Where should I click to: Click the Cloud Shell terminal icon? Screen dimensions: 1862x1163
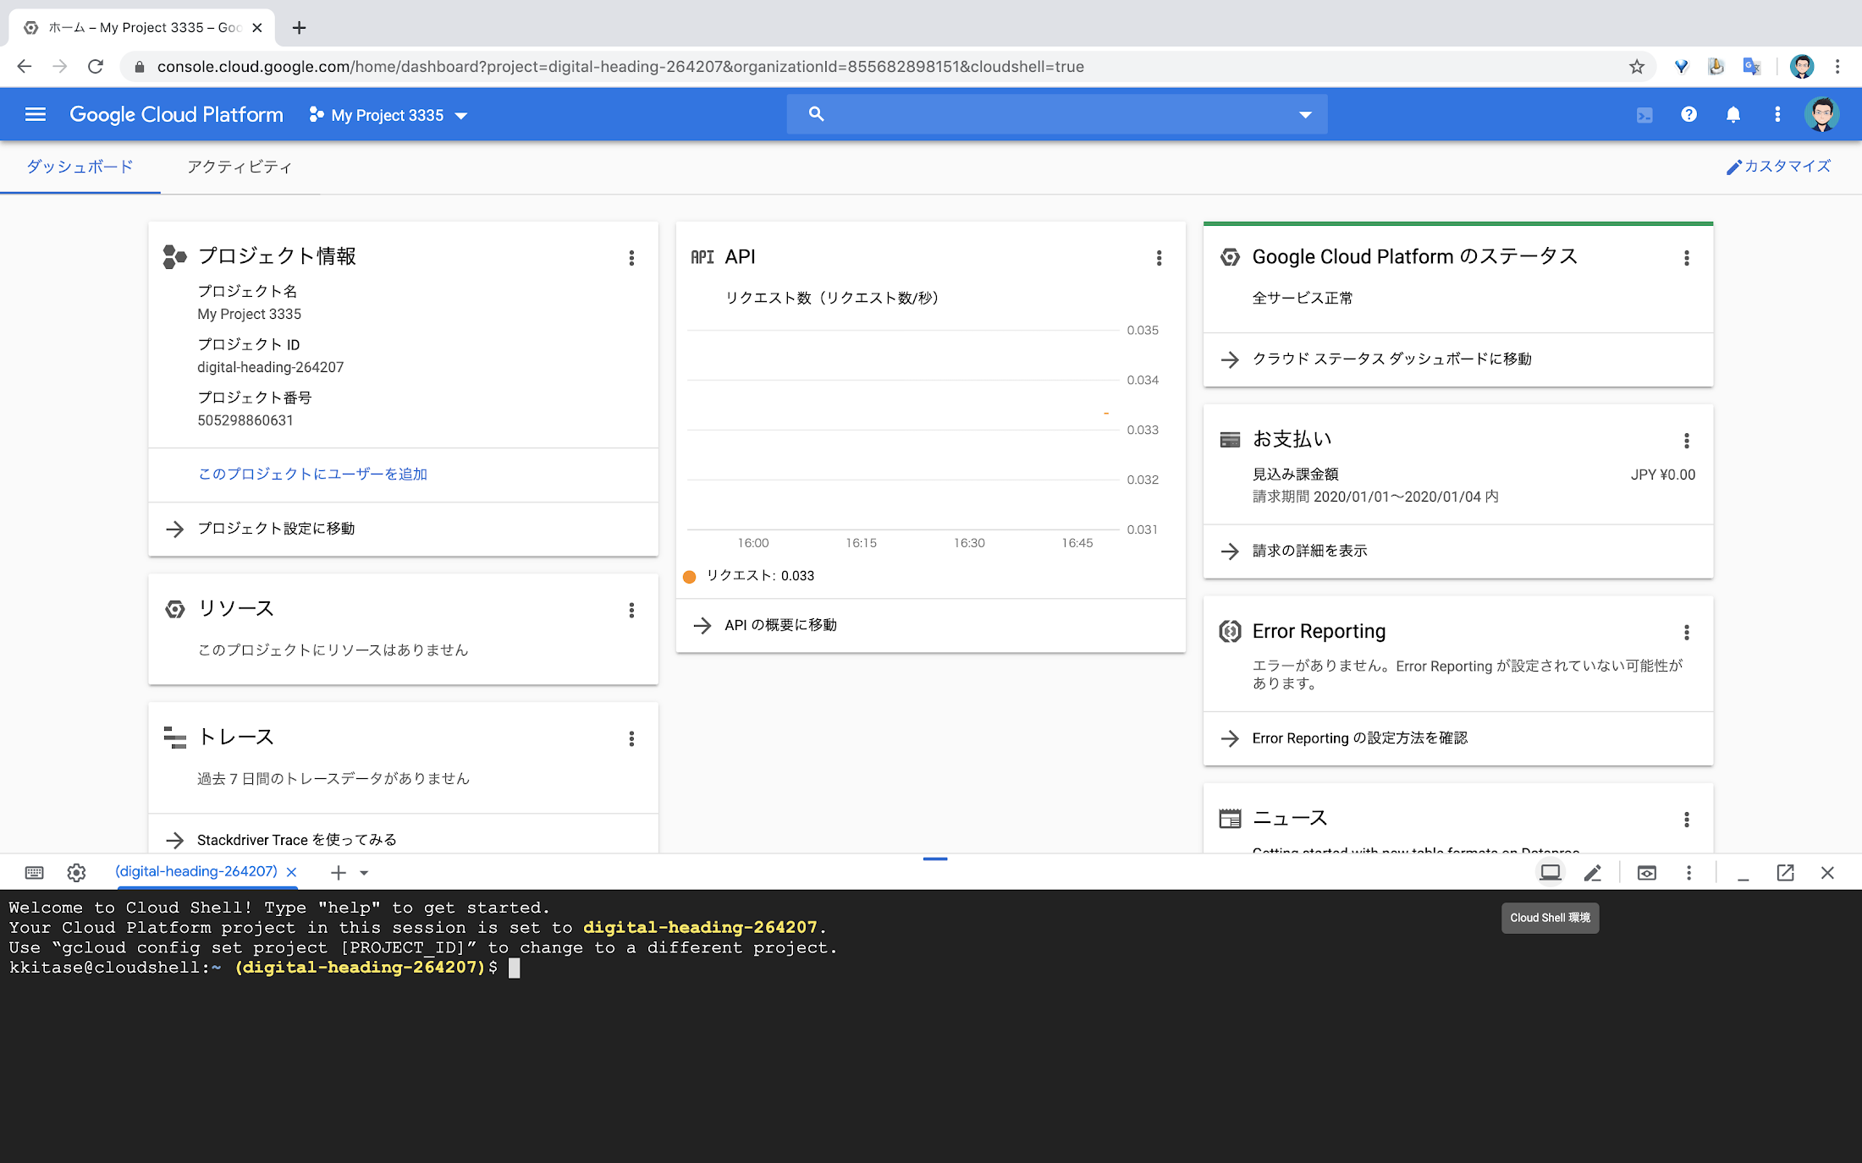click(x=1551, y=871)
